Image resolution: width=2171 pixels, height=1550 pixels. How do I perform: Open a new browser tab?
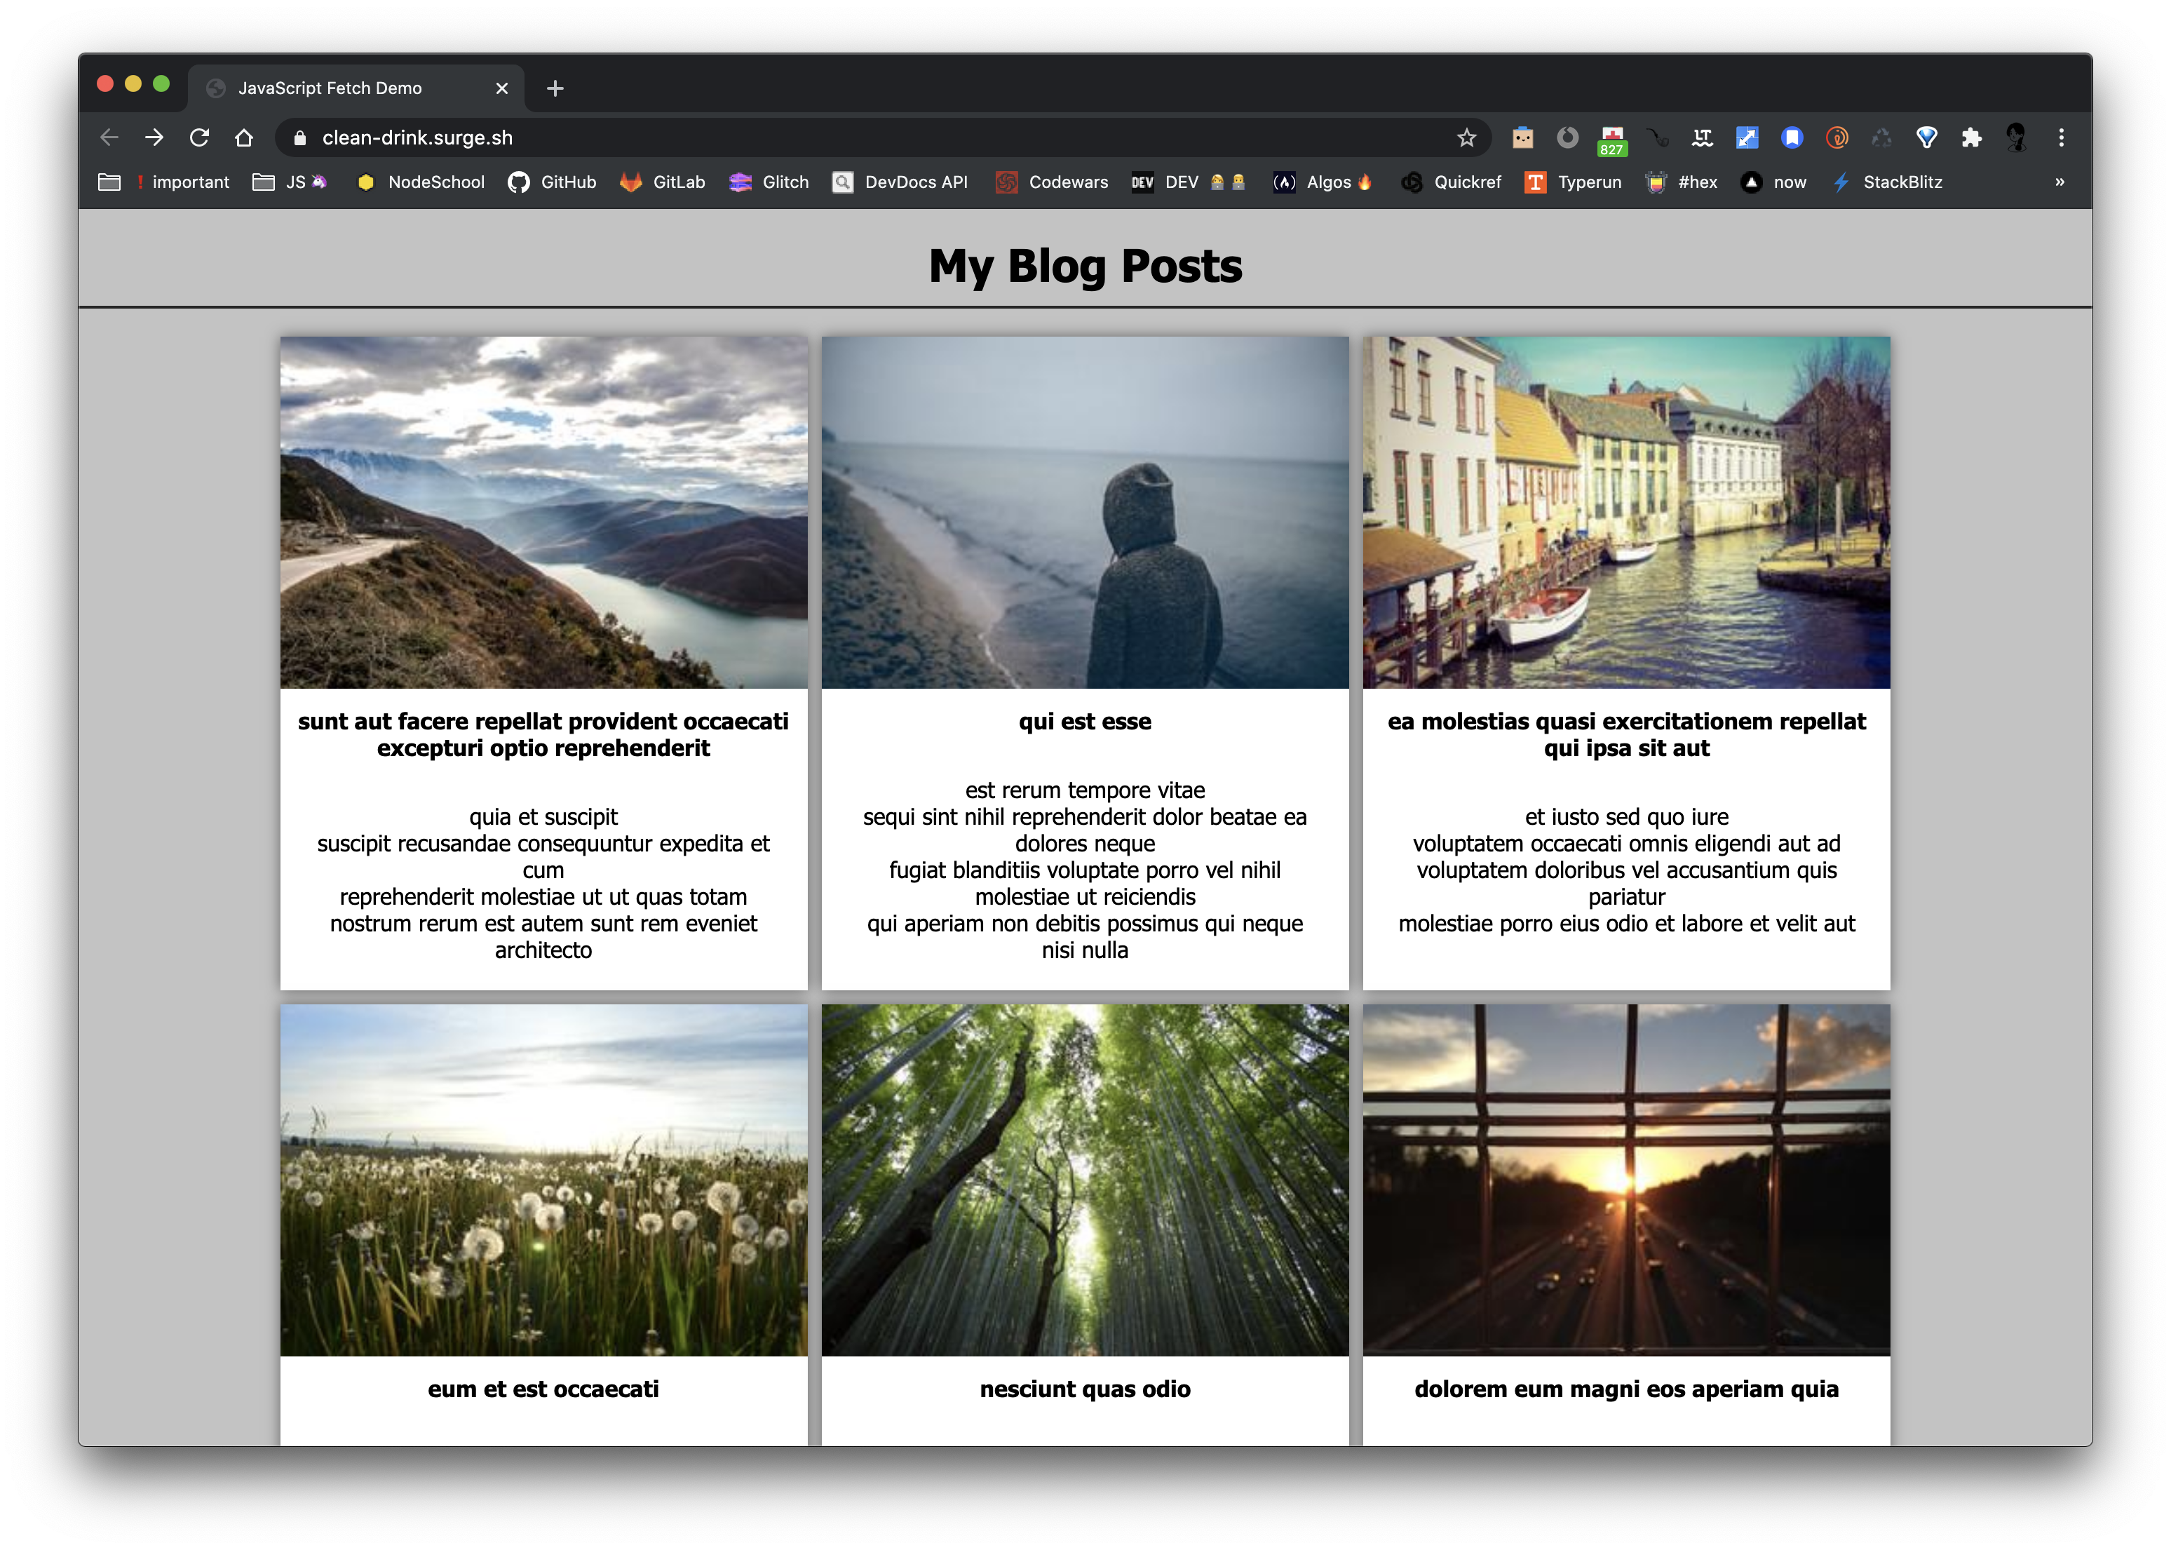pyautogui.click(x=555, y=89)
